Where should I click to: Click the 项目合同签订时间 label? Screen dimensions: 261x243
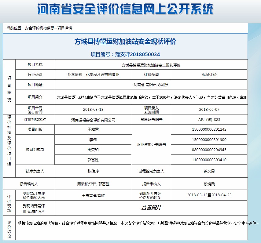[x=35, y=110]
